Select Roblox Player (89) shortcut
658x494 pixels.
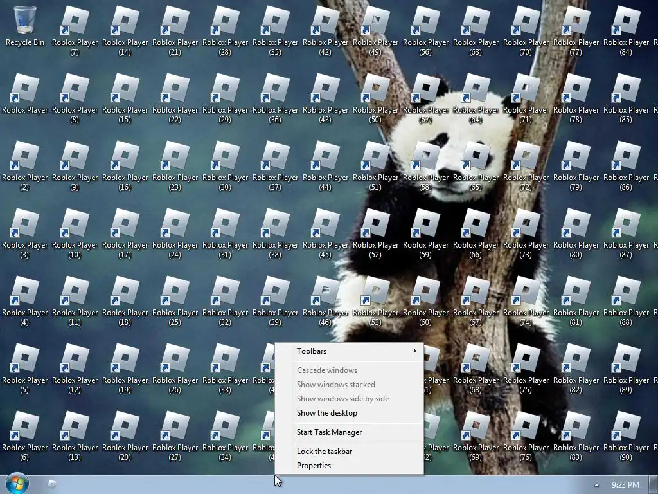pos(626,369)
